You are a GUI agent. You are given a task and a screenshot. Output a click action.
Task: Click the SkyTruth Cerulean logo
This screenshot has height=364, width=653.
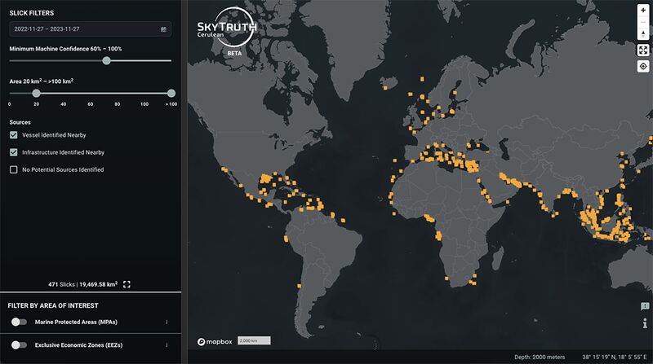[x=226, y=31]
